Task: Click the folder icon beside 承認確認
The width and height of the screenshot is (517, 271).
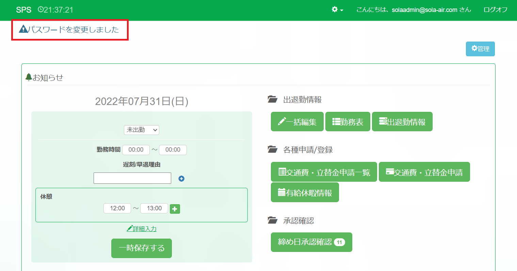Action: coord(272,221)
